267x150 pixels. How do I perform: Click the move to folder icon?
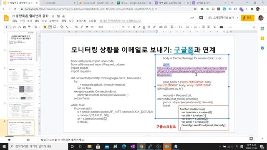(x=58, y=16)
